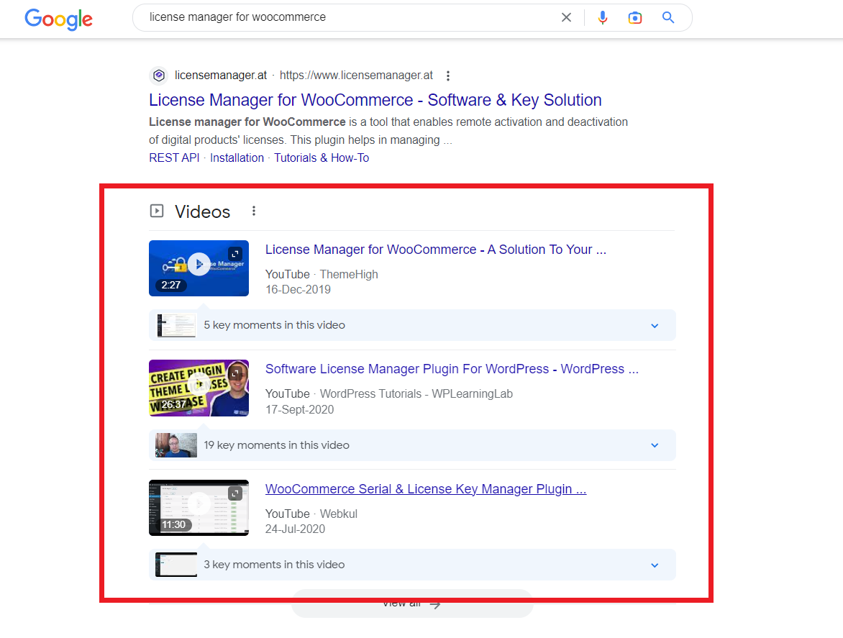843x638 pixels.
Task: Click the preview thumbnail beside 19 key moments
Action: tap(176, 445)
